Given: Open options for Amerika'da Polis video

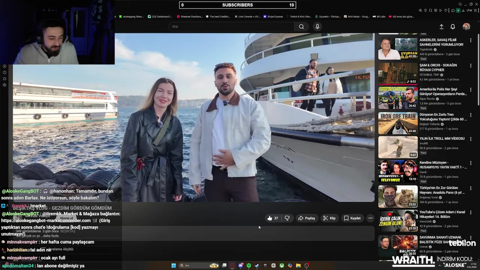Looking at the screenshot, I should click(471, 90).
